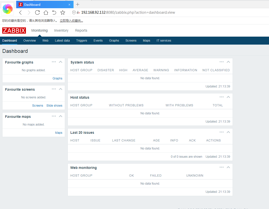Viewport: 269px width, 209px height.
Task: Click the Maps link in Favourite maps
Action: click(x=59, y=133)
